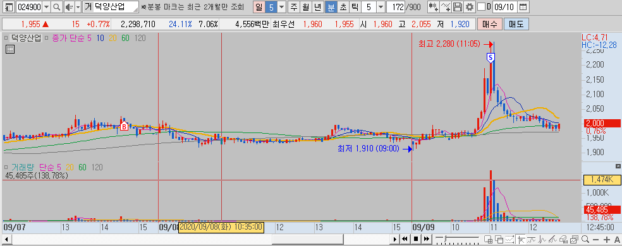622x246 pixels.
Task: Click the horizontal scrollbar thumb
Action: tap(307, 239)
